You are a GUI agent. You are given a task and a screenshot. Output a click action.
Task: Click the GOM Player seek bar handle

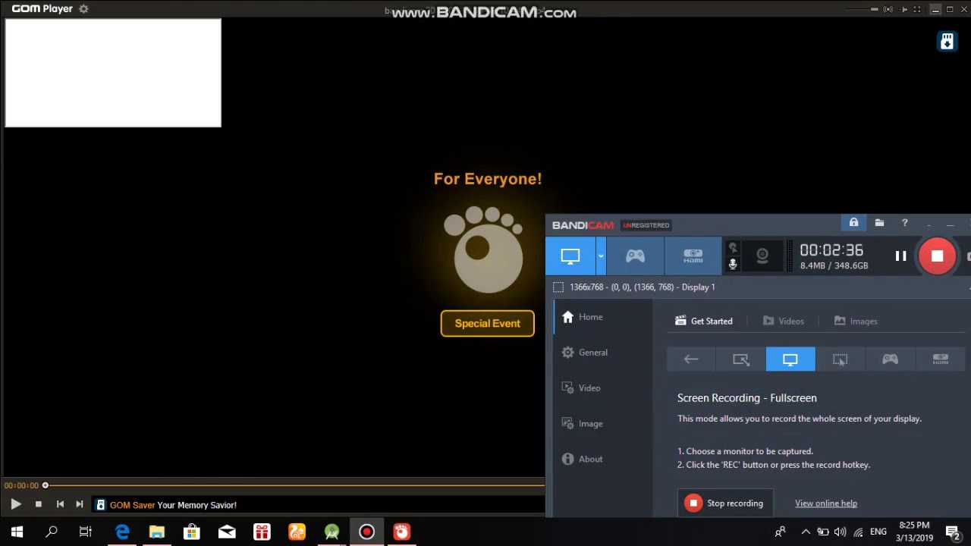click(46, 485)
